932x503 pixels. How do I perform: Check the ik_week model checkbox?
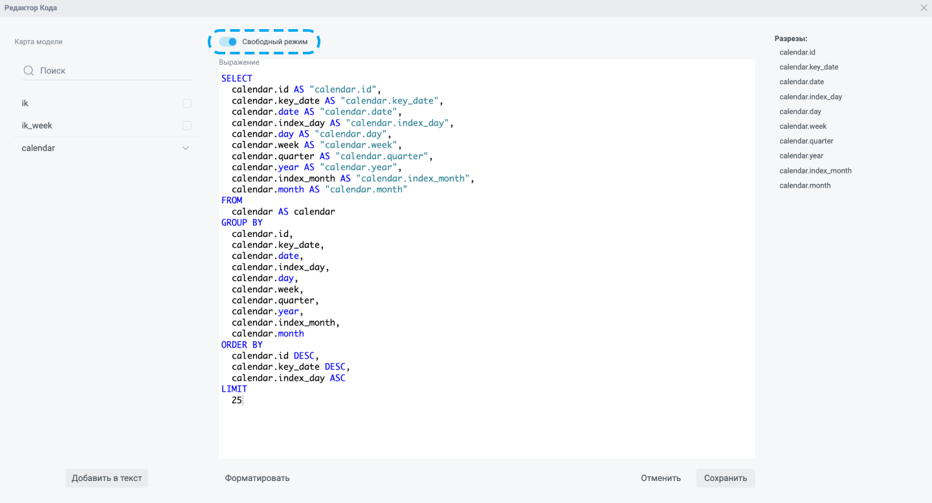pyautogui.click(x=187, y=126)
